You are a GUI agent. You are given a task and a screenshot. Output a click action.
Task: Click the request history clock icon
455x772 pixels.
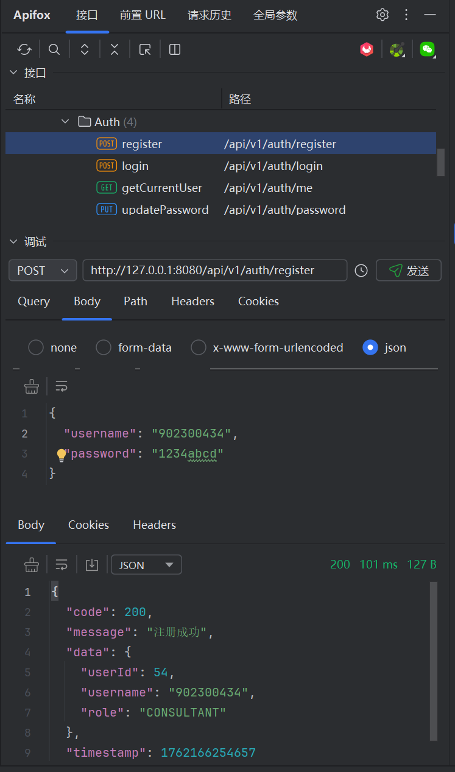click(x=361, y=271)
